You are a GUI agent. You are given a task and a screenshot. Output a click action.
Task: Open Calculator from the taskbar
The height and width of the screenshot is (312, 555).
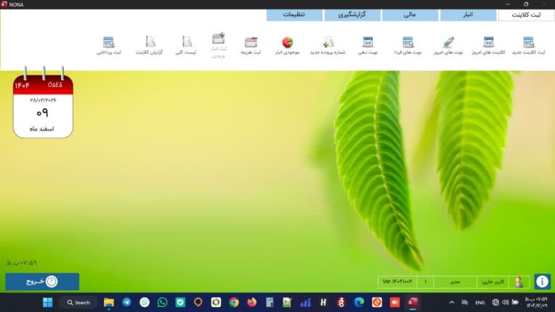point(270,303)
